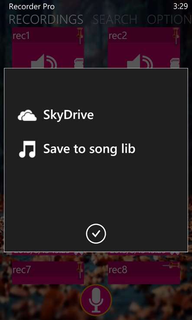
Task: Tap the SD card icon on rec1
Action: tap(79, 63)
